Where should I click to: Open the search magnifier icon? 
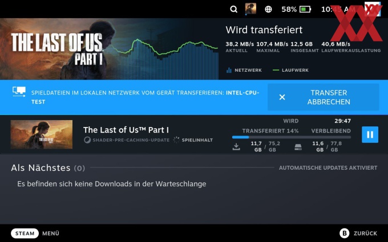coord(233,9)
